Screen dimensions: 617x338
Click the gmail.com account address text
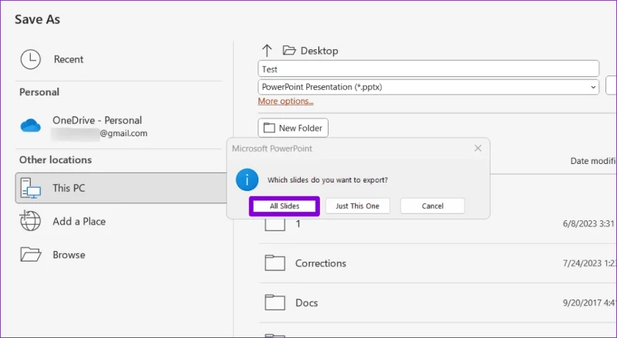pyautogui.click(x=123, y=133)
